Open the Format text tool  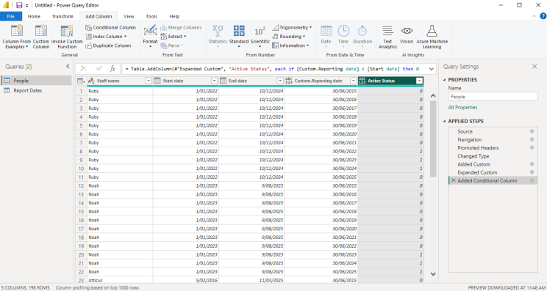pyautogui.click(x=151, y=37)
